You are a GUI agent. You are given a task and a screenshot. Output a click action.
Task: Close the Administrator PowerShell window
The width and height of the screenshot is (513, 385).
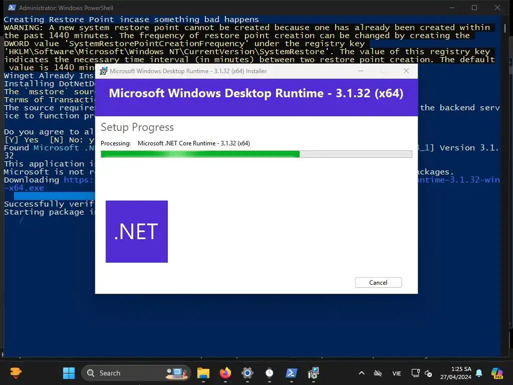tap(497, 8)
